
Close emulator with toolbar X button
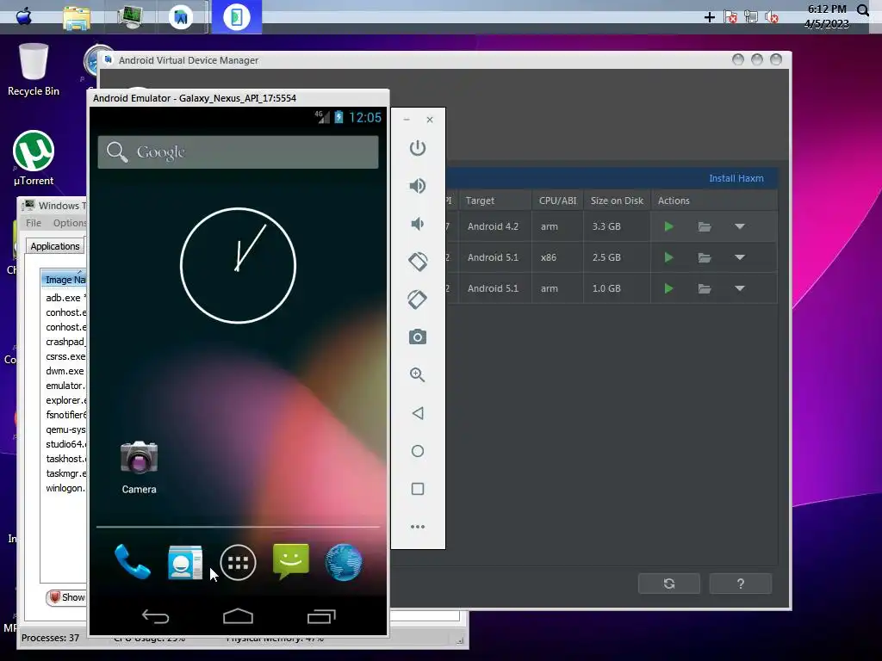pyautogui.click(x=430, y=120)
